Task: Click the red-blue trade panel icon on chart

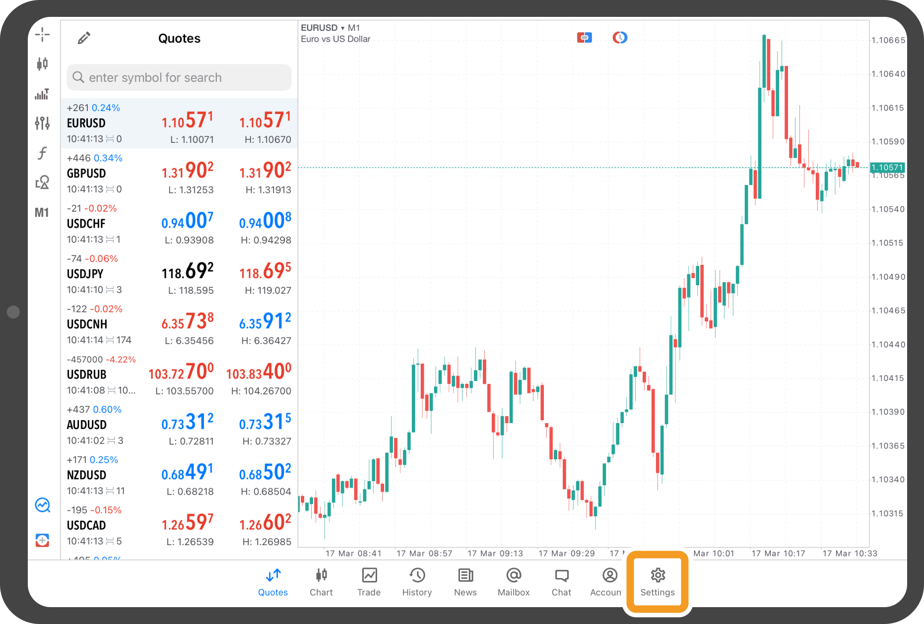Action: (x=584, y=38)
